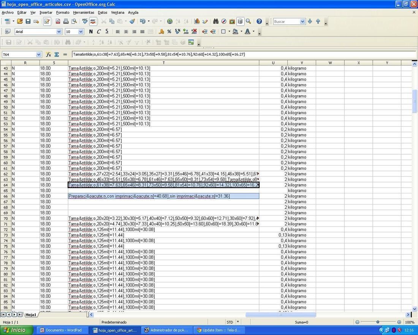418x335 pixels.
Task: Toggle justified alignment
Action: tap(142, 32)
